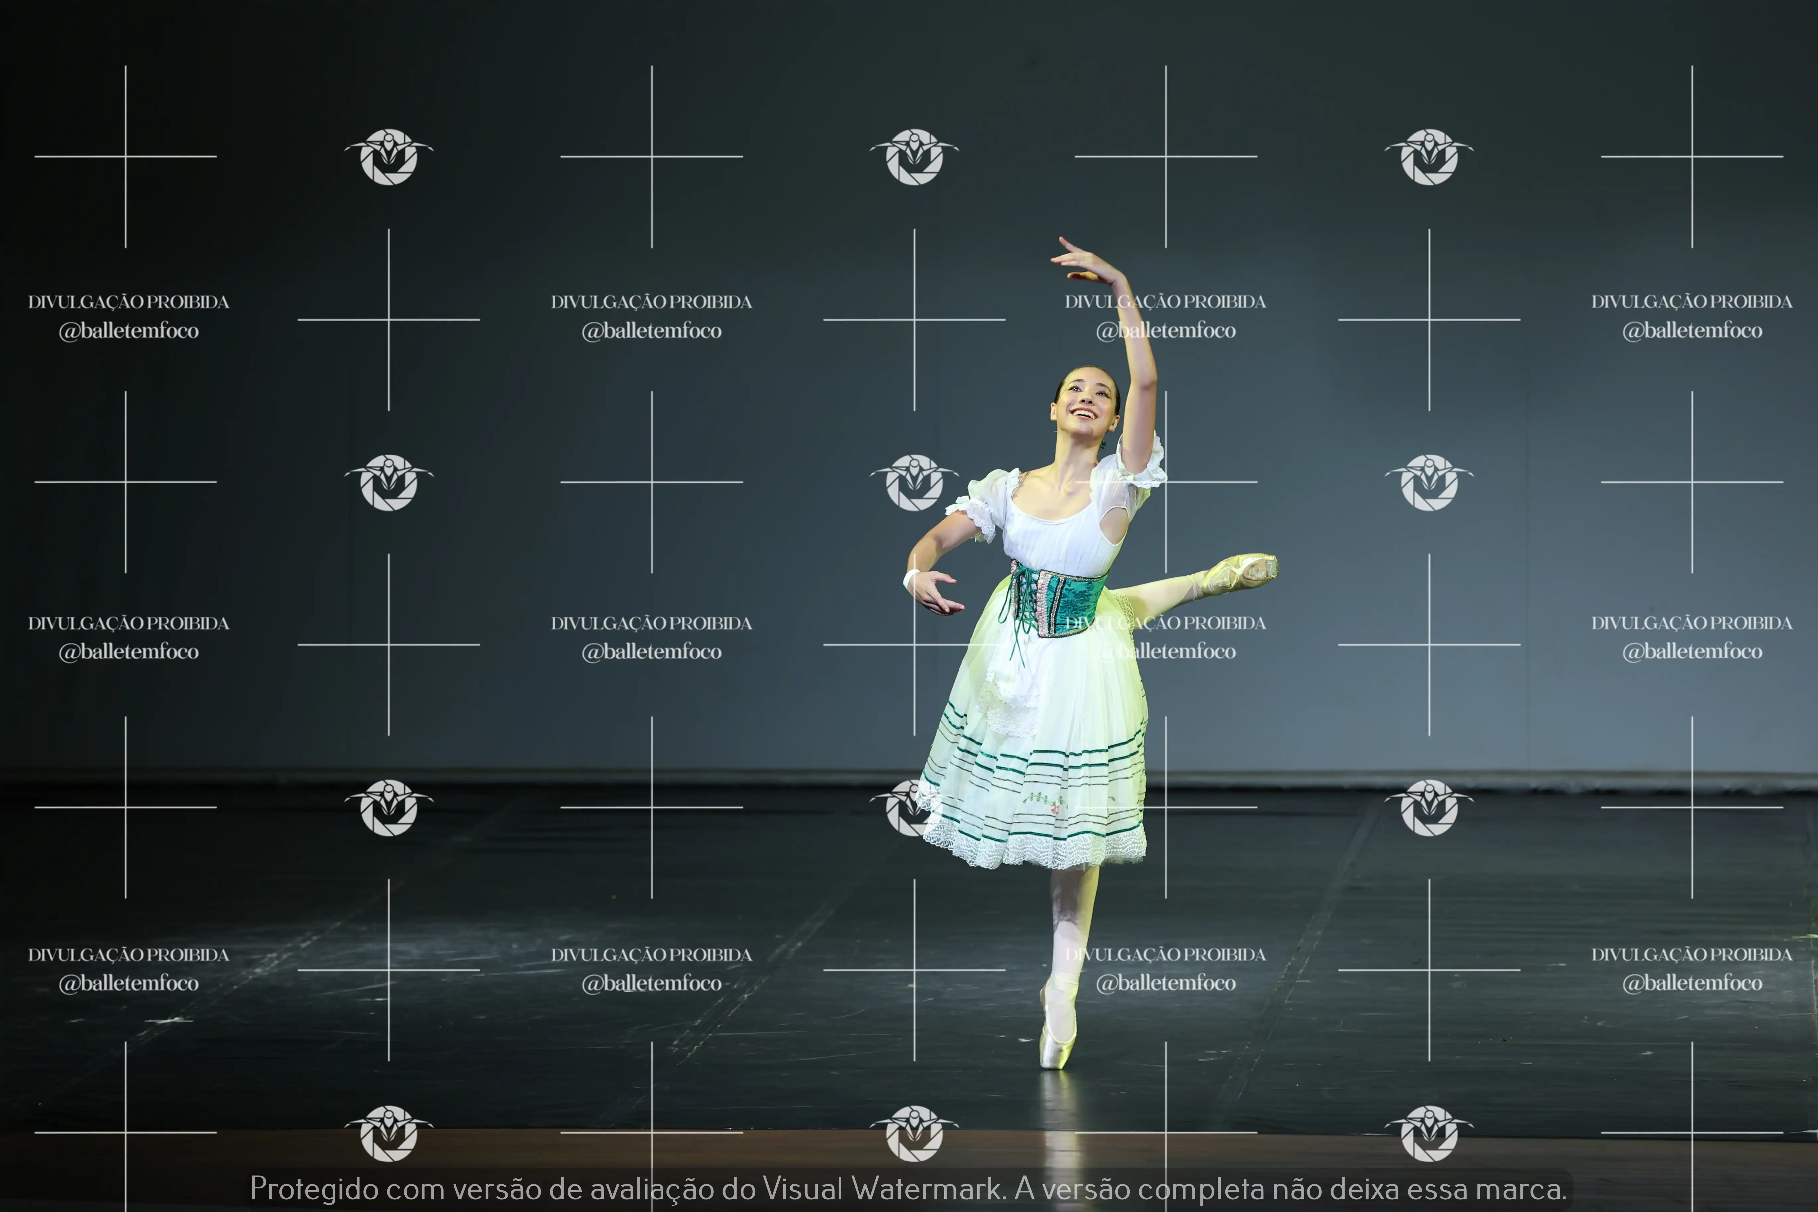Click the center of the top-left crosshair watermark

coord(125,157)
